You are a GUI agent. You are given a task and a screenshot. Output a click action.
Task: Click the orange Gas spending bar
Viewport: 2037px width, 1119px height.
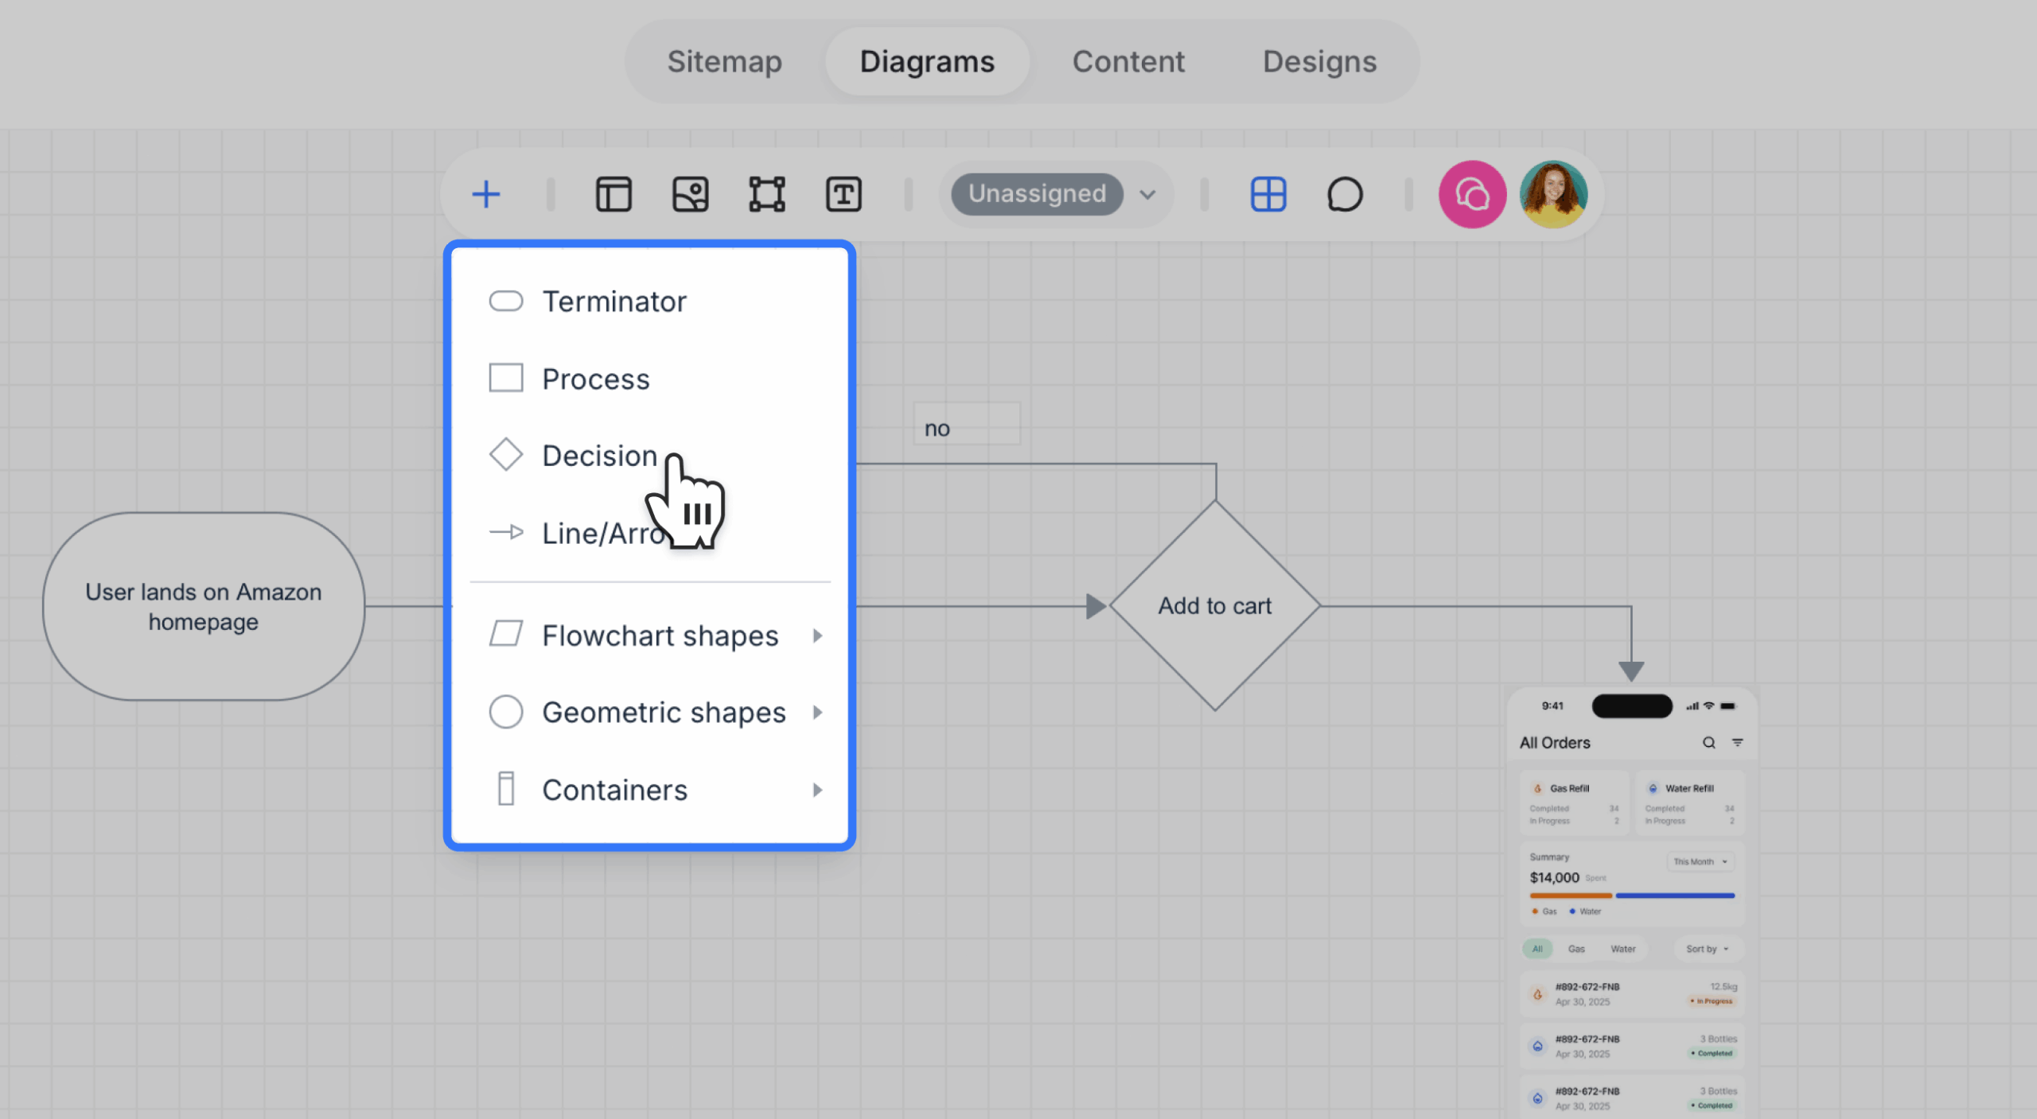(1571, 896)
